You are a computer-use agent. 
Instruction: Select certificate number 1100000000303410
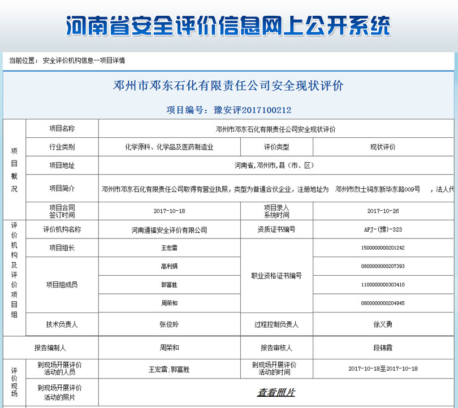pyautogui.click(x=383, y=285)
